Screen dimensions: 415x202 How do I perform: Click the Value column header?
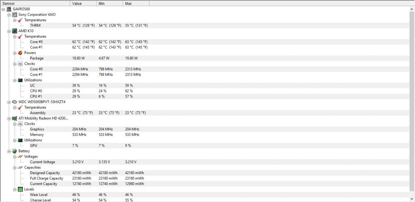pyautogui.click(x=83, y=3)
